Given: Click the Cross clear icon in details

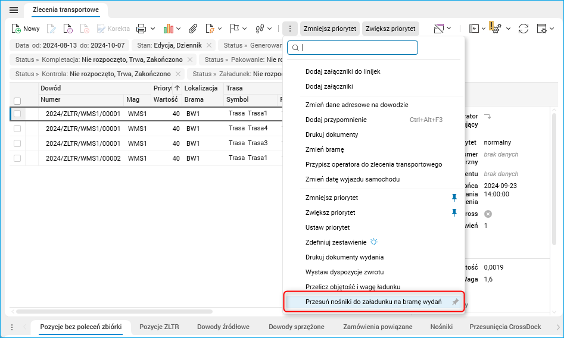Looking at the screenshot, I should pos(488,214).
